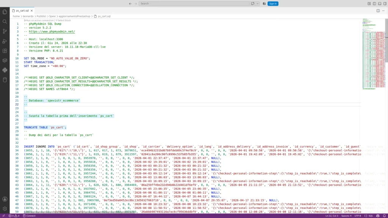
Task: Open the Run and Debug view
Action: [5, 41]
